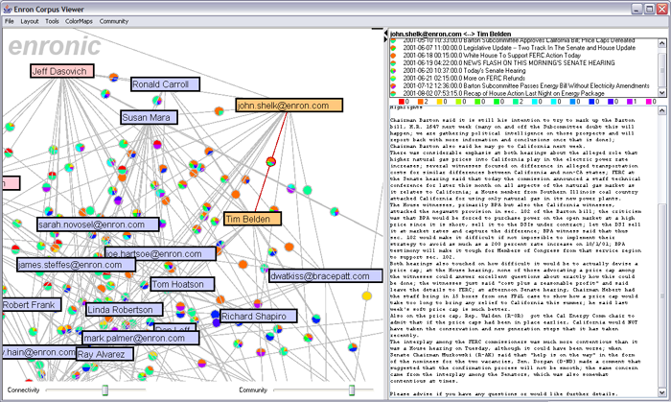Viewport: 671px width, 402px height.
Task: Open the Community menu
Action: click(x=114, y=21)
